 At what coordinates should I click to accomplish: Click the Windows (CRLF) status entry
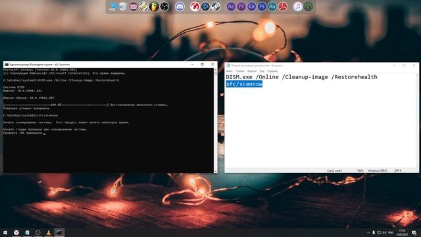point(378,171)
